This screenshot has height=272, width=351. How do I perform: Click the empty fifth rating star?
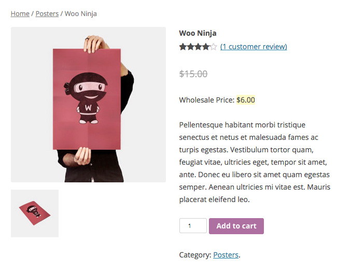(214, 47)
